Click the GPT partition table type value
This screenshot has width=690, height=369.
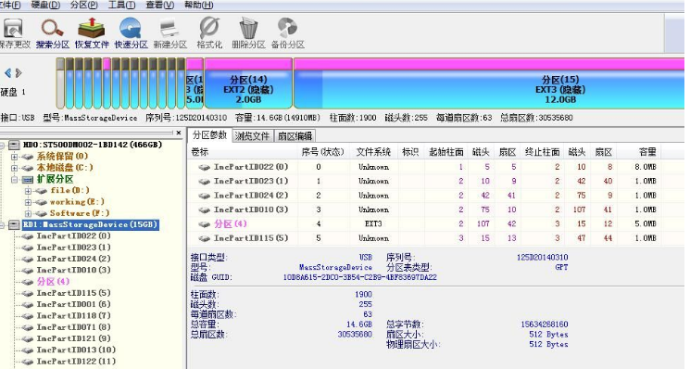[561, 267]
